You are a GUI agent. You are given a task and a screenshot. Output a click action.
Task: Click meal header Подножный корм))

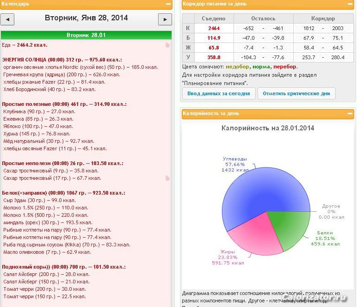click(x=64, y=267)
